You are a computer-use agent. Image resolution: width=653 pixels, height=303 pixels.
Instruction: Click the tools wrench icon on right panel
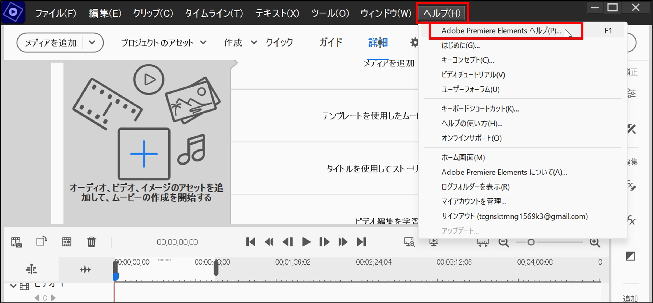pyautogui.click(x=631, y=129)
